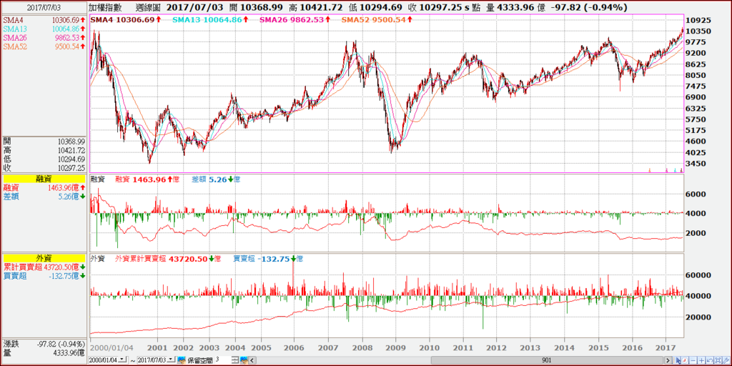
Task: Select the cursor pointer mode icon
Action: 676,360
